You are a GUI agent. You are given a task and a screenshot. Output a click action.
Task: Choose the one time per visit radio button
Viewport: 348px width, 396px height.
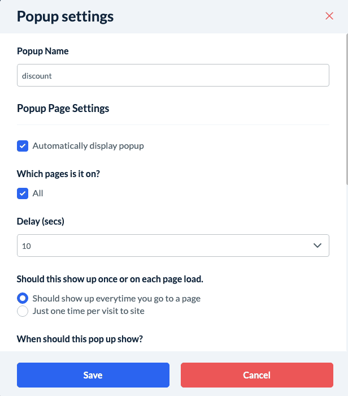23,311
